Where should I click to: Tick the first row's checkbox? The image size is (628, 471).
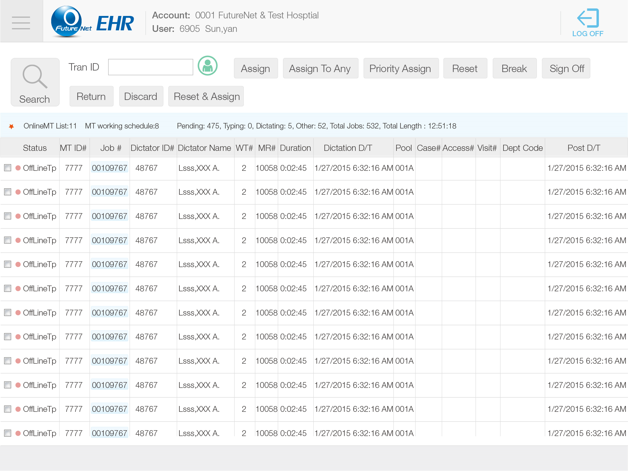coord(8,168)
